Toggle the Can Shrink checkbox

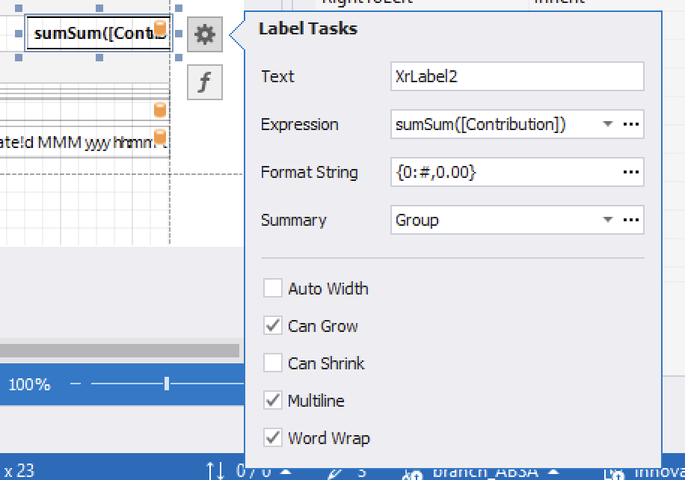coord(273,363)
